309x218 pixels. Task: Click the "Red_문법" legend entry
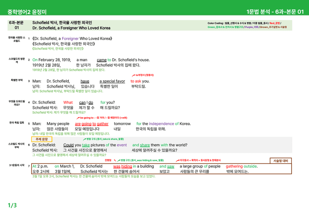pyautogui.click(x=274, y=23)
